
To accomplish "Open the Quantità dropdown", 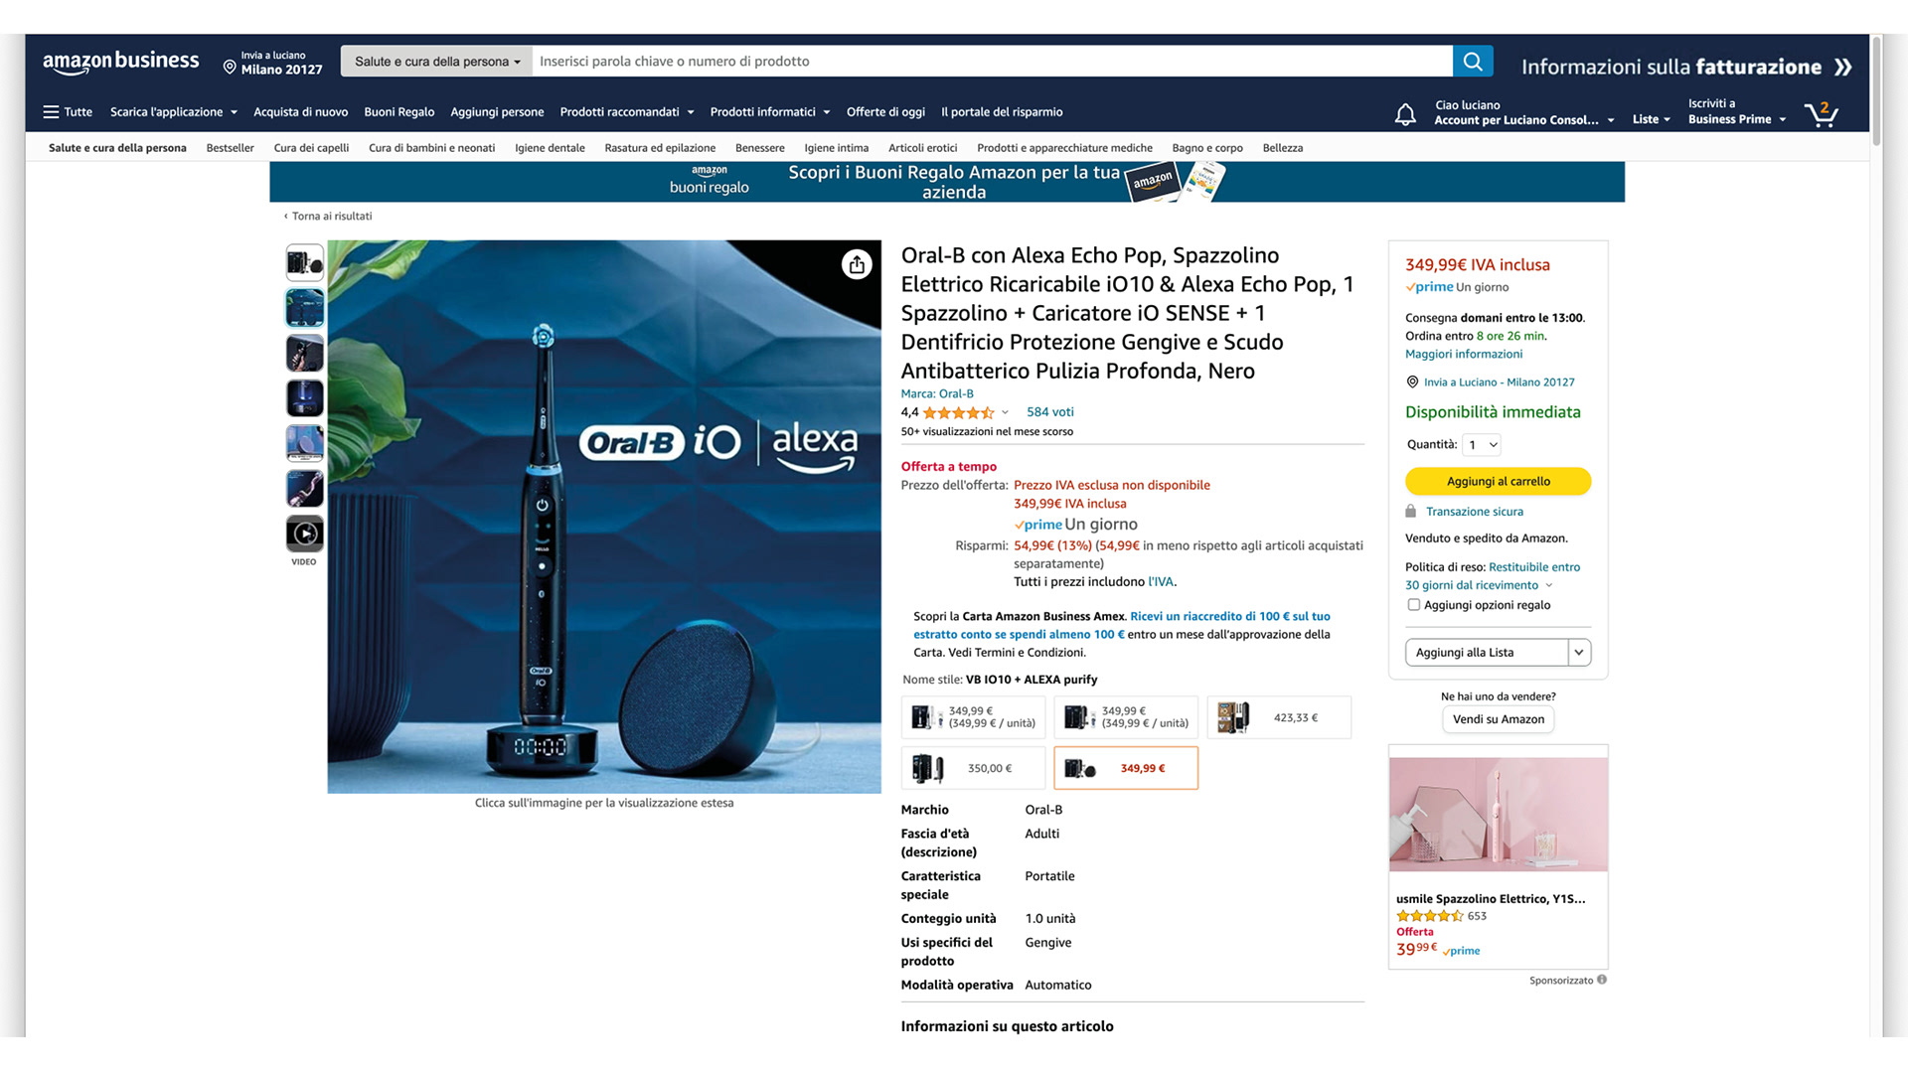I will click(1482, 444).
